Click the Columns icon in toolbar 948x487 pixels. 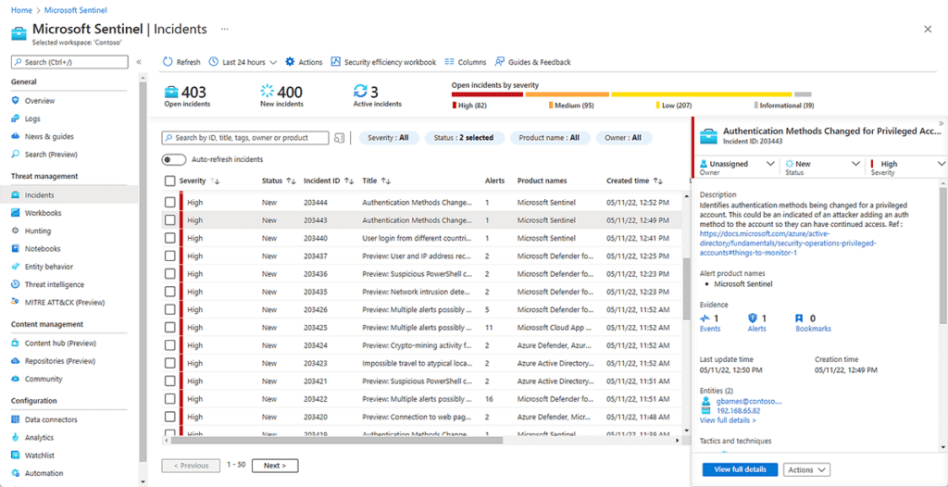449,62
